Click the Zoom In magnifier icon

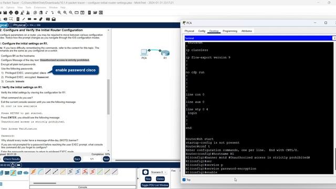click(59, 13)
